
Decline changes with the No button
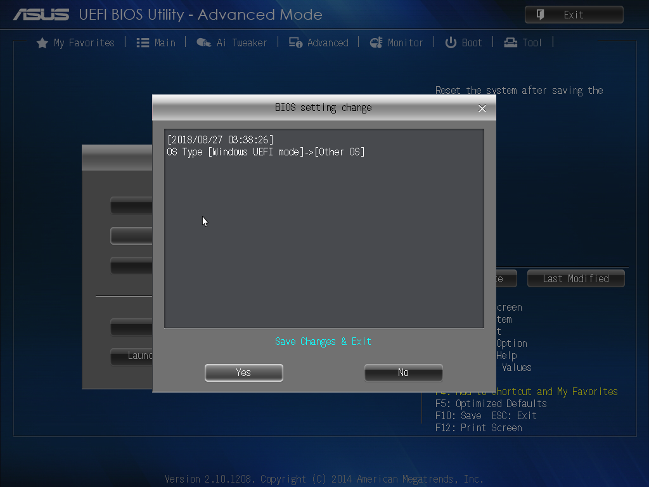point(404,373)
